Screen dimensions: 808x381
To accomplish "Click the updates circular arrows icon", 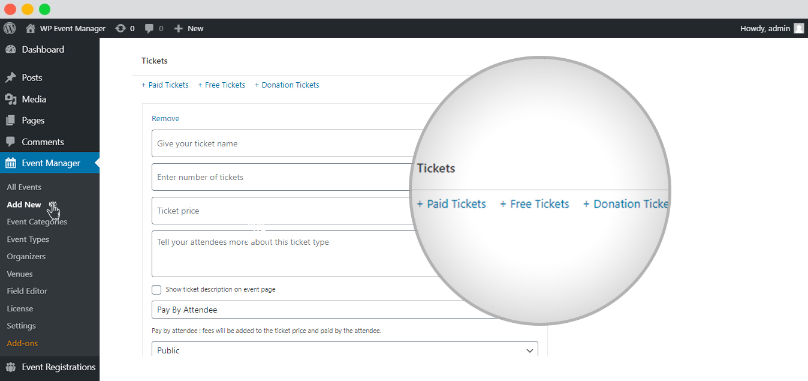I will 120,28.
